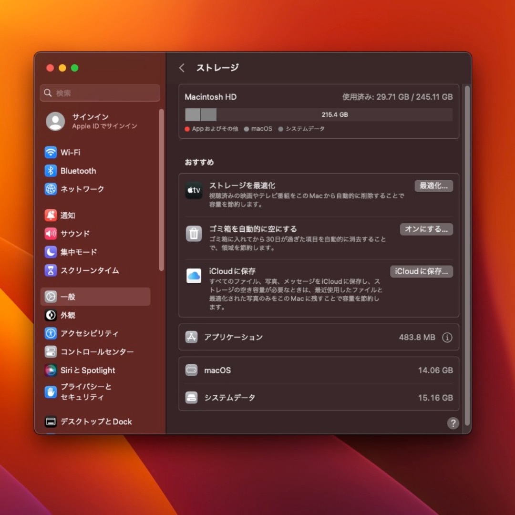Click the iCloud cloud icon
Image resolution: width=515 pixels, height=515 pixels.
(x=194, y=276)
